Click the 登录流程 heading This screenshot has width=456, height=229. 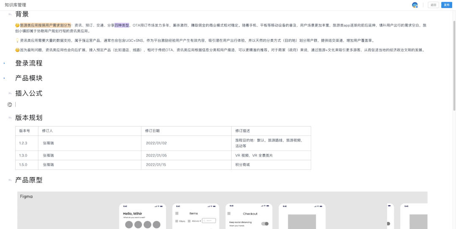(29, 63)
